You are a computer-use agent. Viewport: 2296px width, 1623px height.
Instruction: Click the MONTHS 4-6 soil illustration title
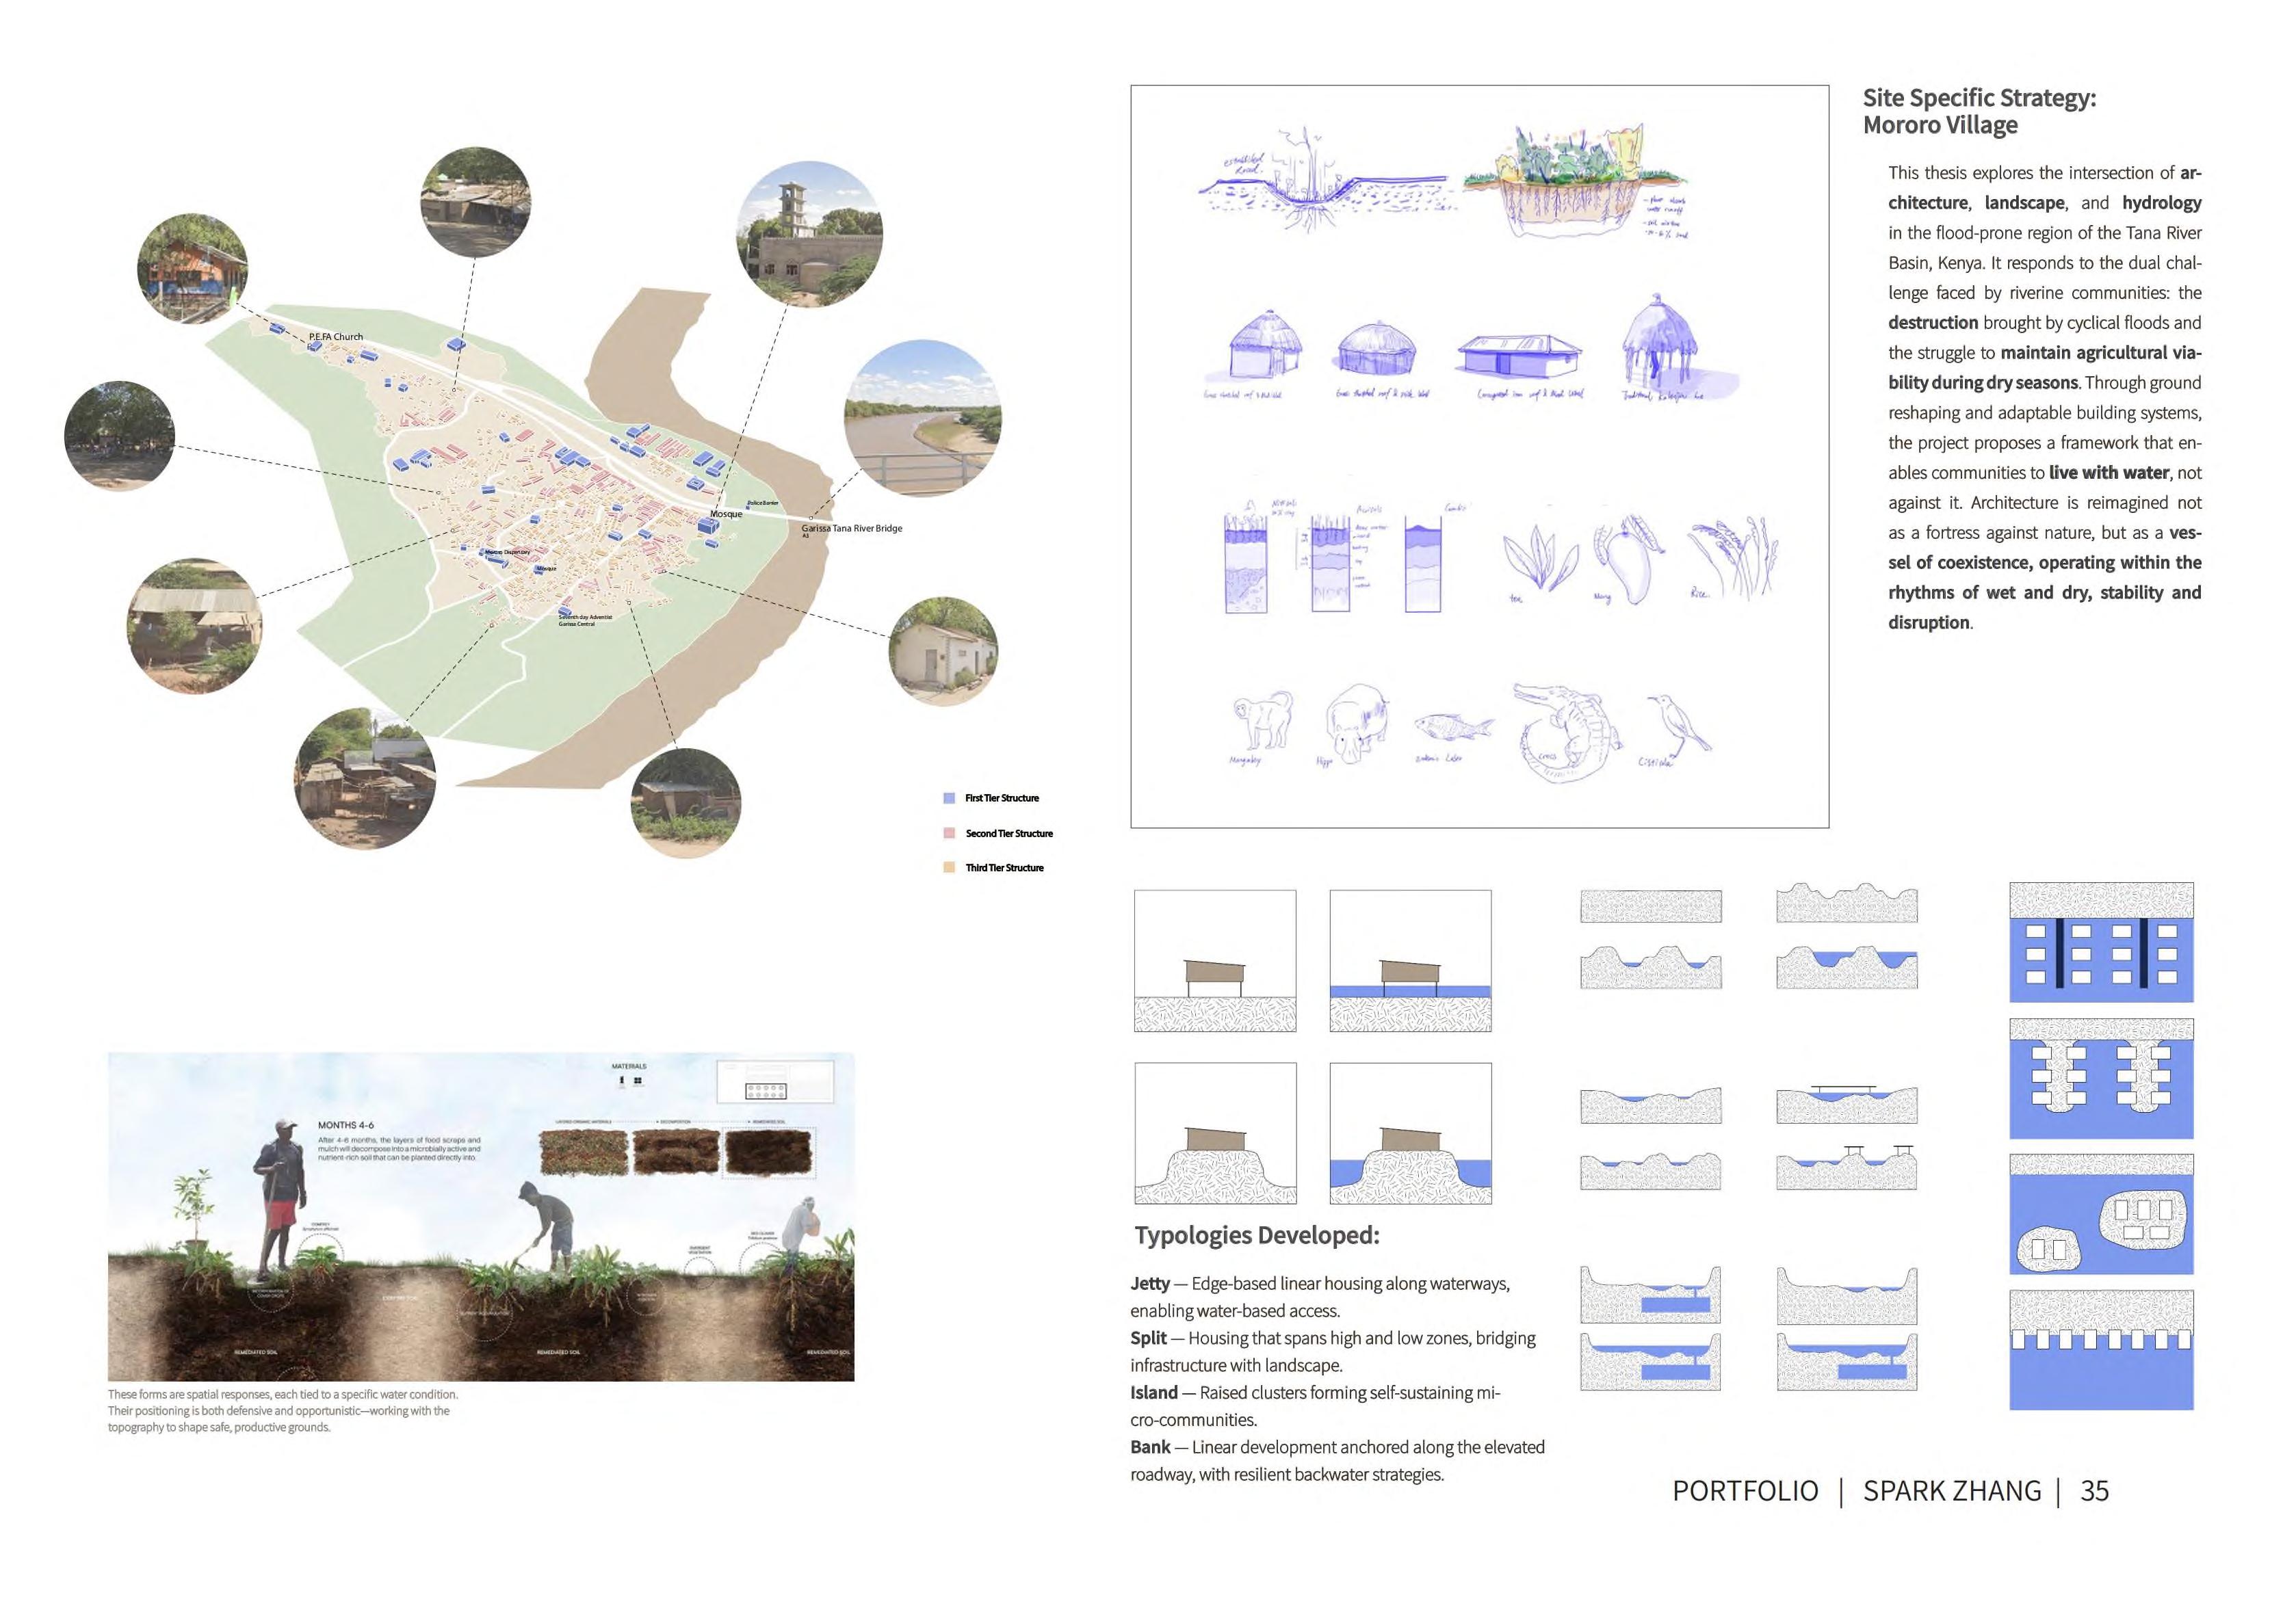[x=346, y=1125]
